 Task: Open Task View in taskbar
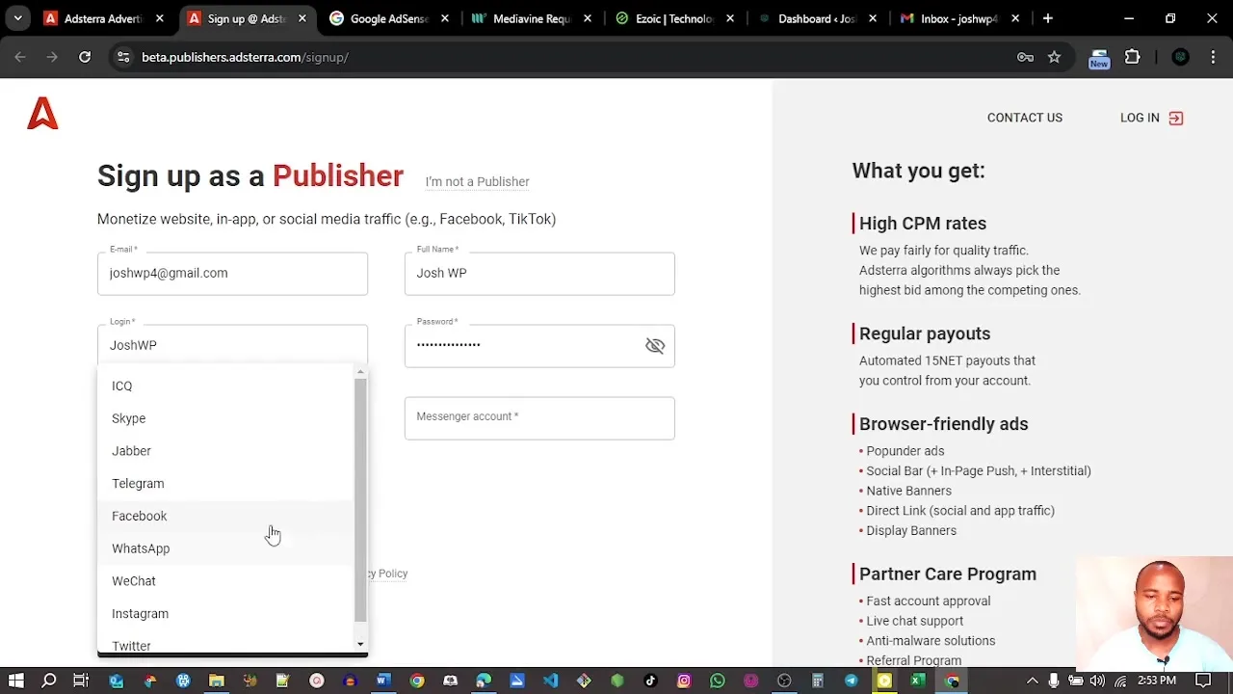81,681
